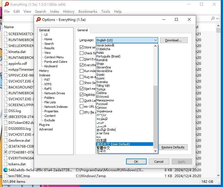Enable the Quick Launch checkbox
This screenshot has width=223, height=187.
click(81, 101)
